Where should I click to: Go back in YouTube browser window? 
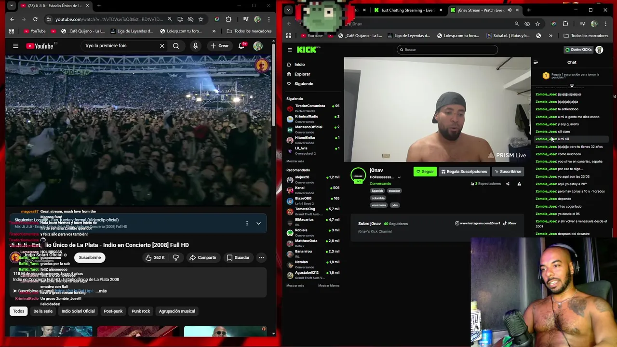click(12, 19)
